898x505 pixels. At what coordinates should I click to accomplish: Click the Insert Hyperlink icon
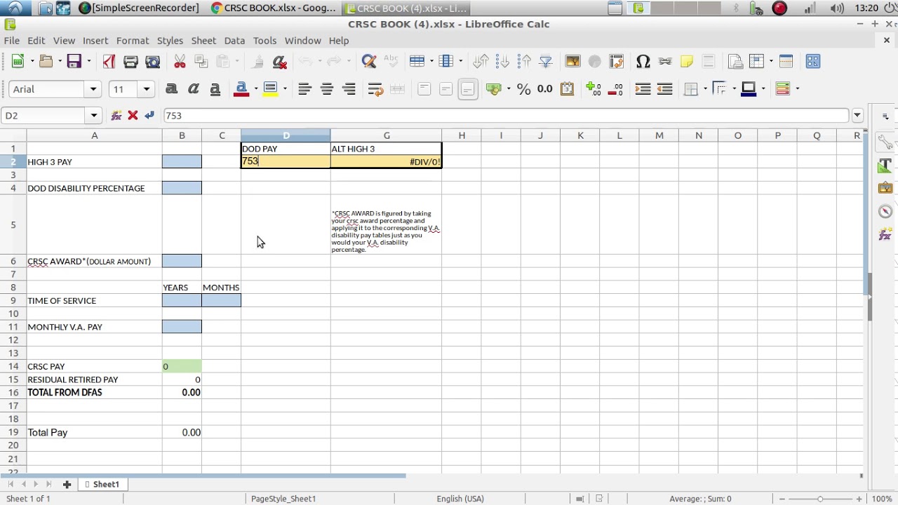click(665, 62)
